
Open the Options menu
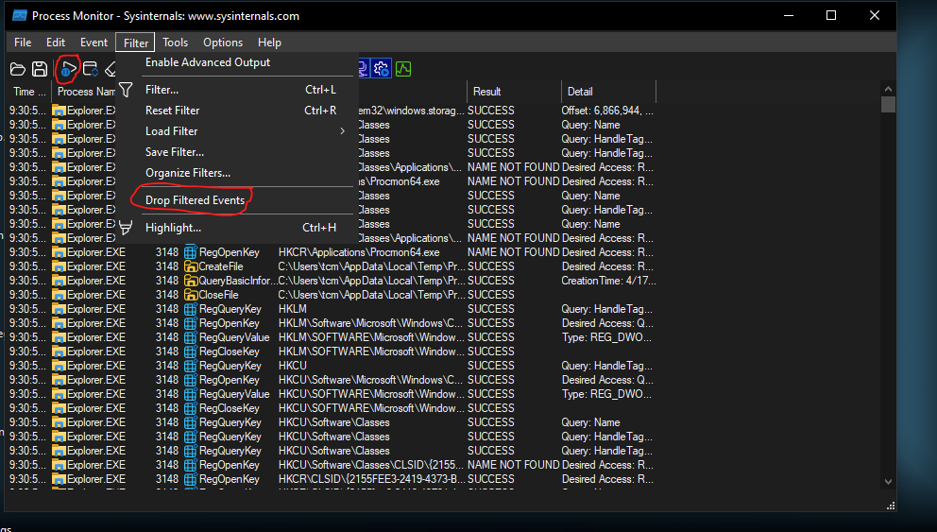pos(223,43)
